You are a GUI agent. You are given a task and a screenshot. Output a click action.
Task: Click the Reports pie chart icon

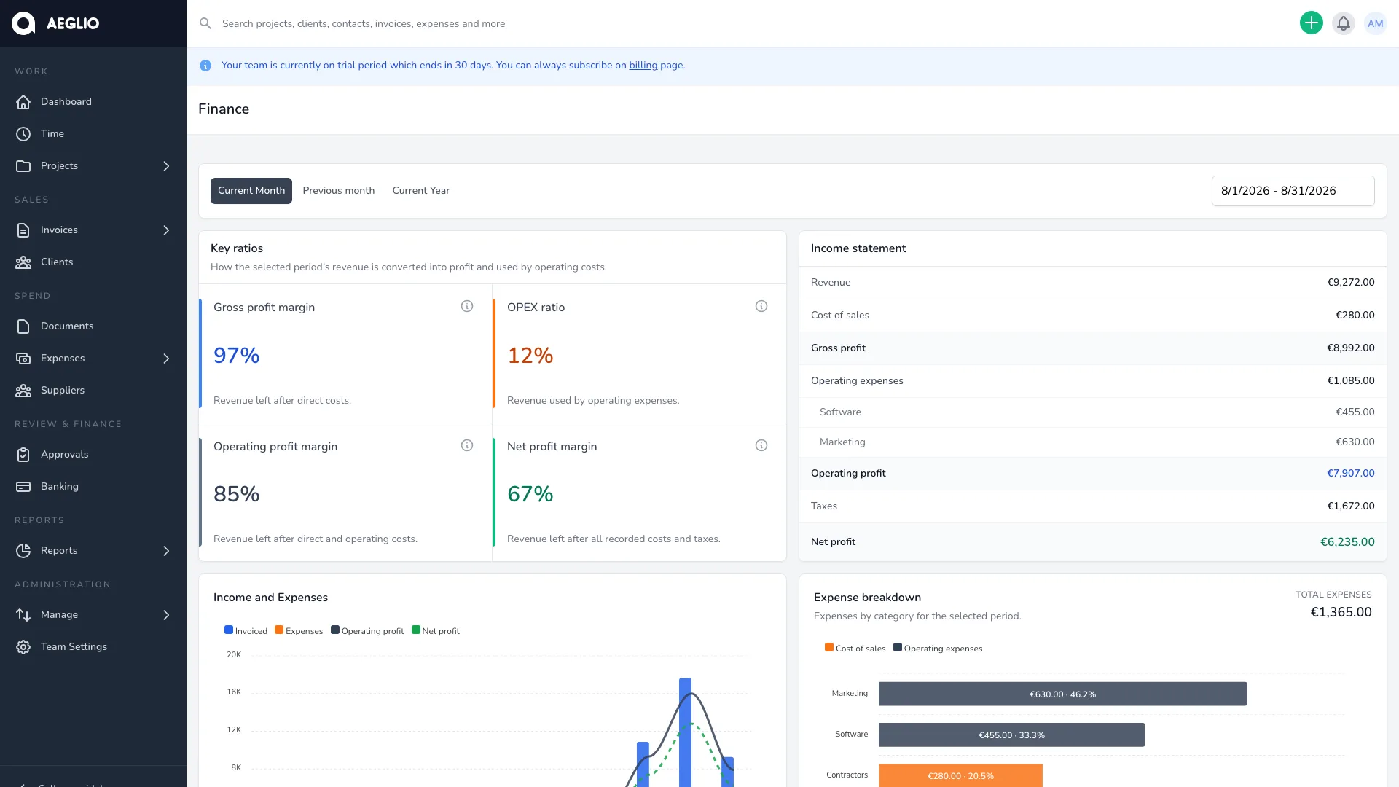pos(23,551)
